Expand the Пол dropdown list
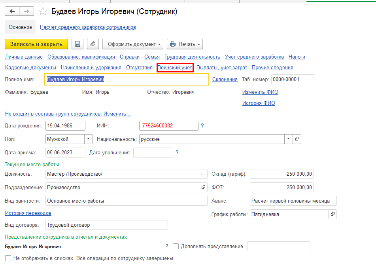Screen dimensions: 376x277 pos(89,139)
